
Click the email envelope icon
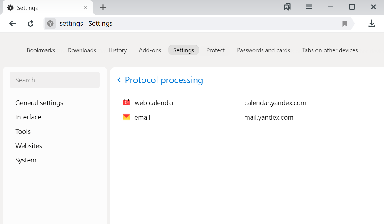click(126, 117)
